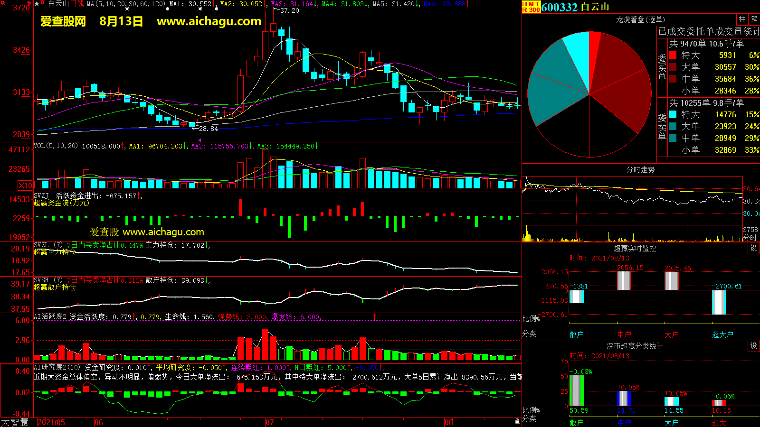760x427 pixels.
Task: Click the stock code 600332 白云山
Action: click(575, 7)
